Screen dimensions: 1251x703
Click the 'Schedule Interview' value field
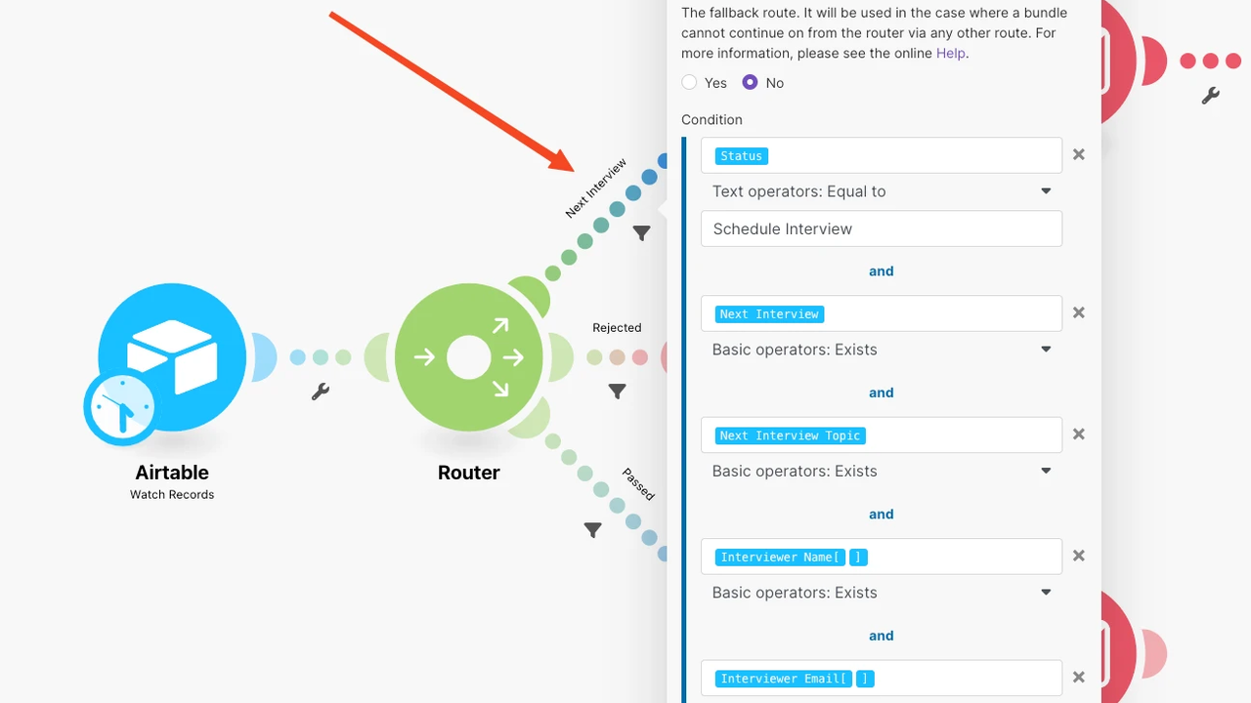pos(881,228)
